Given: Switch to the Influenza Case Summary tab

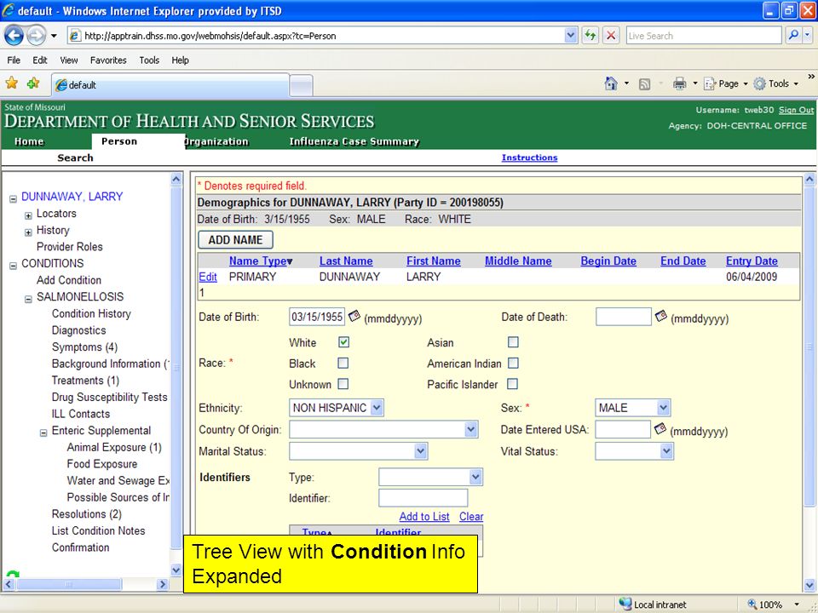Looking at the screenshot, I should pos(354,141).
